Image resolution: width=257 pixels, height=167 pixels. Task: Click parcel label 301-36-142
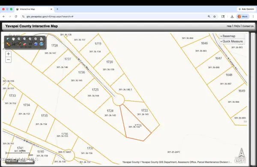(134, 127)
